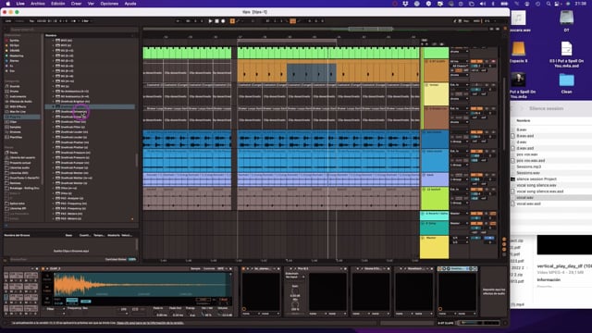
Task: Select the Synths collection in browser
Action: point(15,41)
